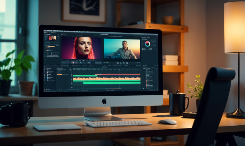Adjust the top slider right of the color wheel
The height and width of the screenshot is (146, 245).
tap(154, 40)
